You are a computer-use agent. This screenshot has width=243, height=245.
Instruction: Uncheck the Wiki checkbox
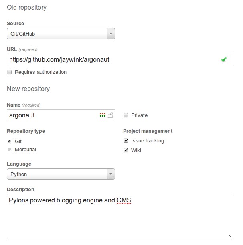126,150
